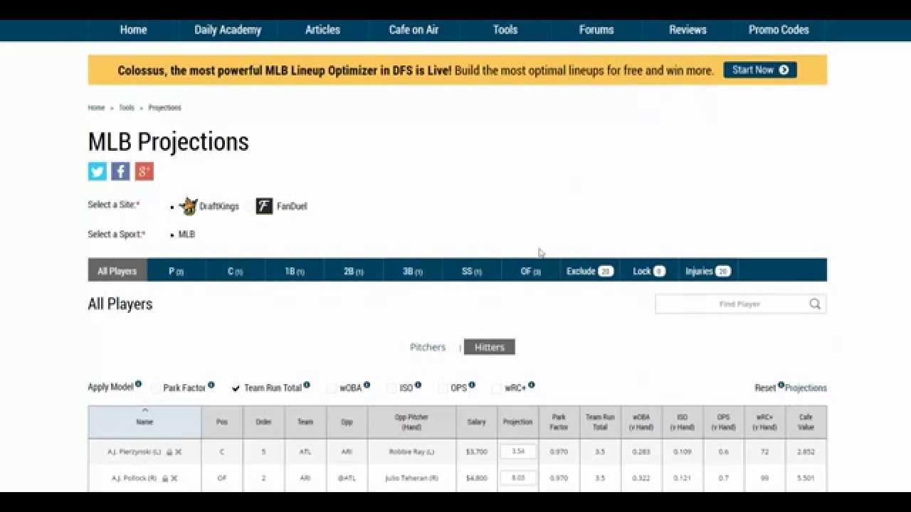Click the Start Now button

(760, 70)
